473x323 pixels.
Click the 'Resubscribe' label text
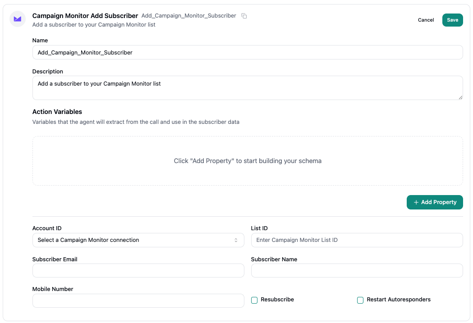tap(277, 300)
